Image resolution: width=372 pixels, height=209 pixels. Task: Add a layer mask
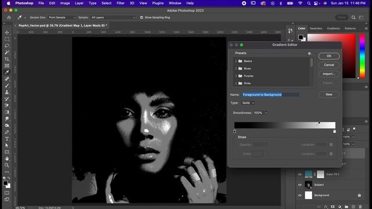(332, 207)
